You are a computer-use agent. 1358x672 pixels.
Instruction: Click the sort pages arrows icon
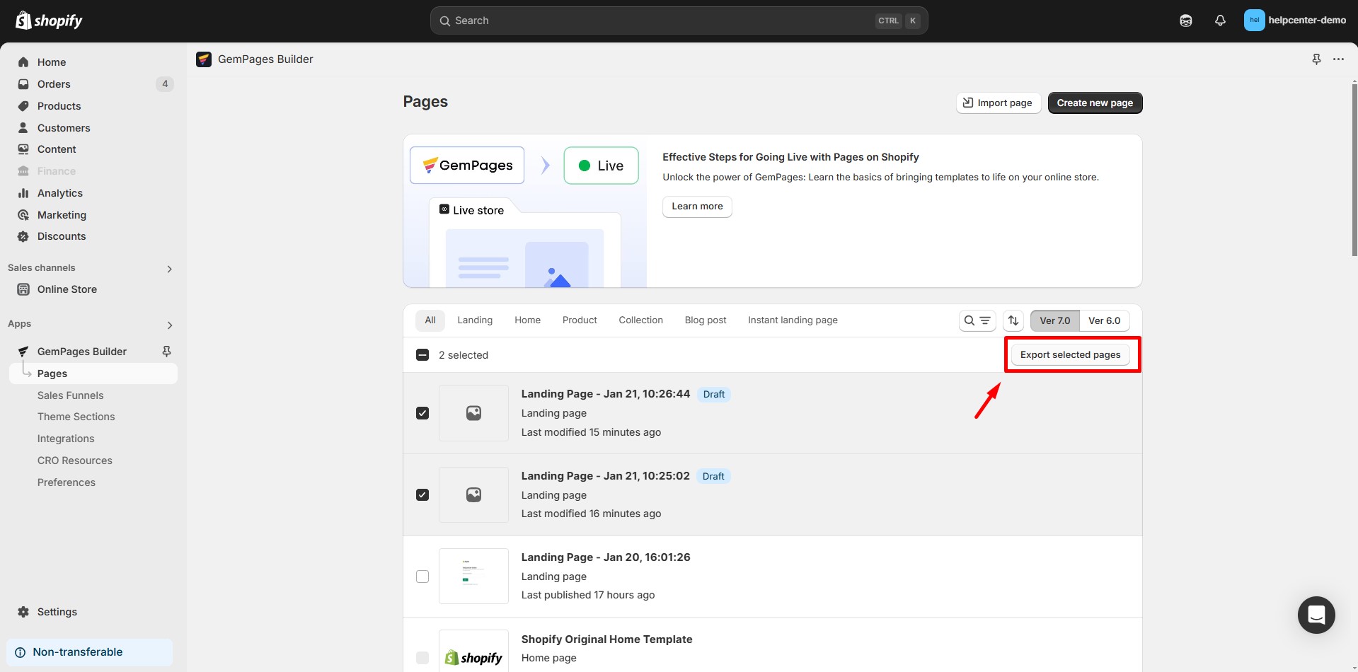coord(1013,320)
